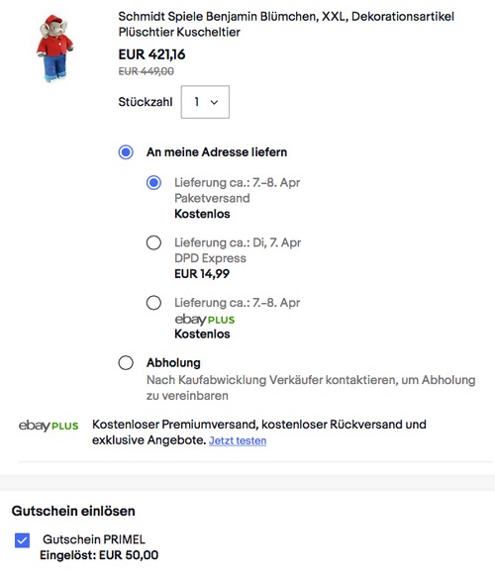Select DPD Express delivery for EUR 14,99
This screenshot has width=495, height=575.
[153, 242]
